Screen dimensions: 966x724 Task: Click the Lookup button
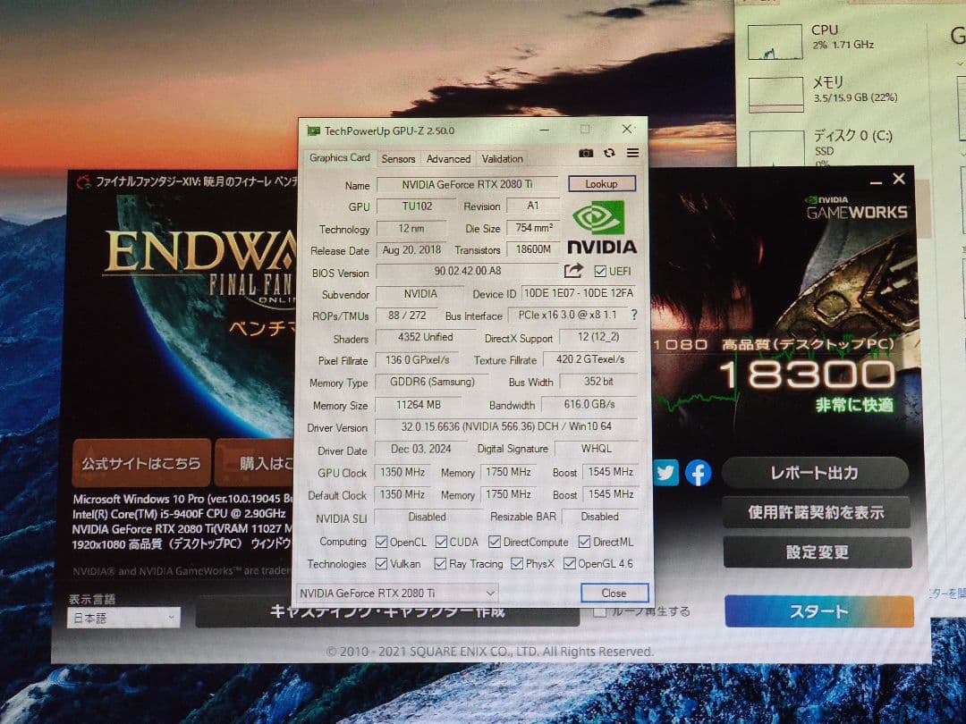point(601,183)
